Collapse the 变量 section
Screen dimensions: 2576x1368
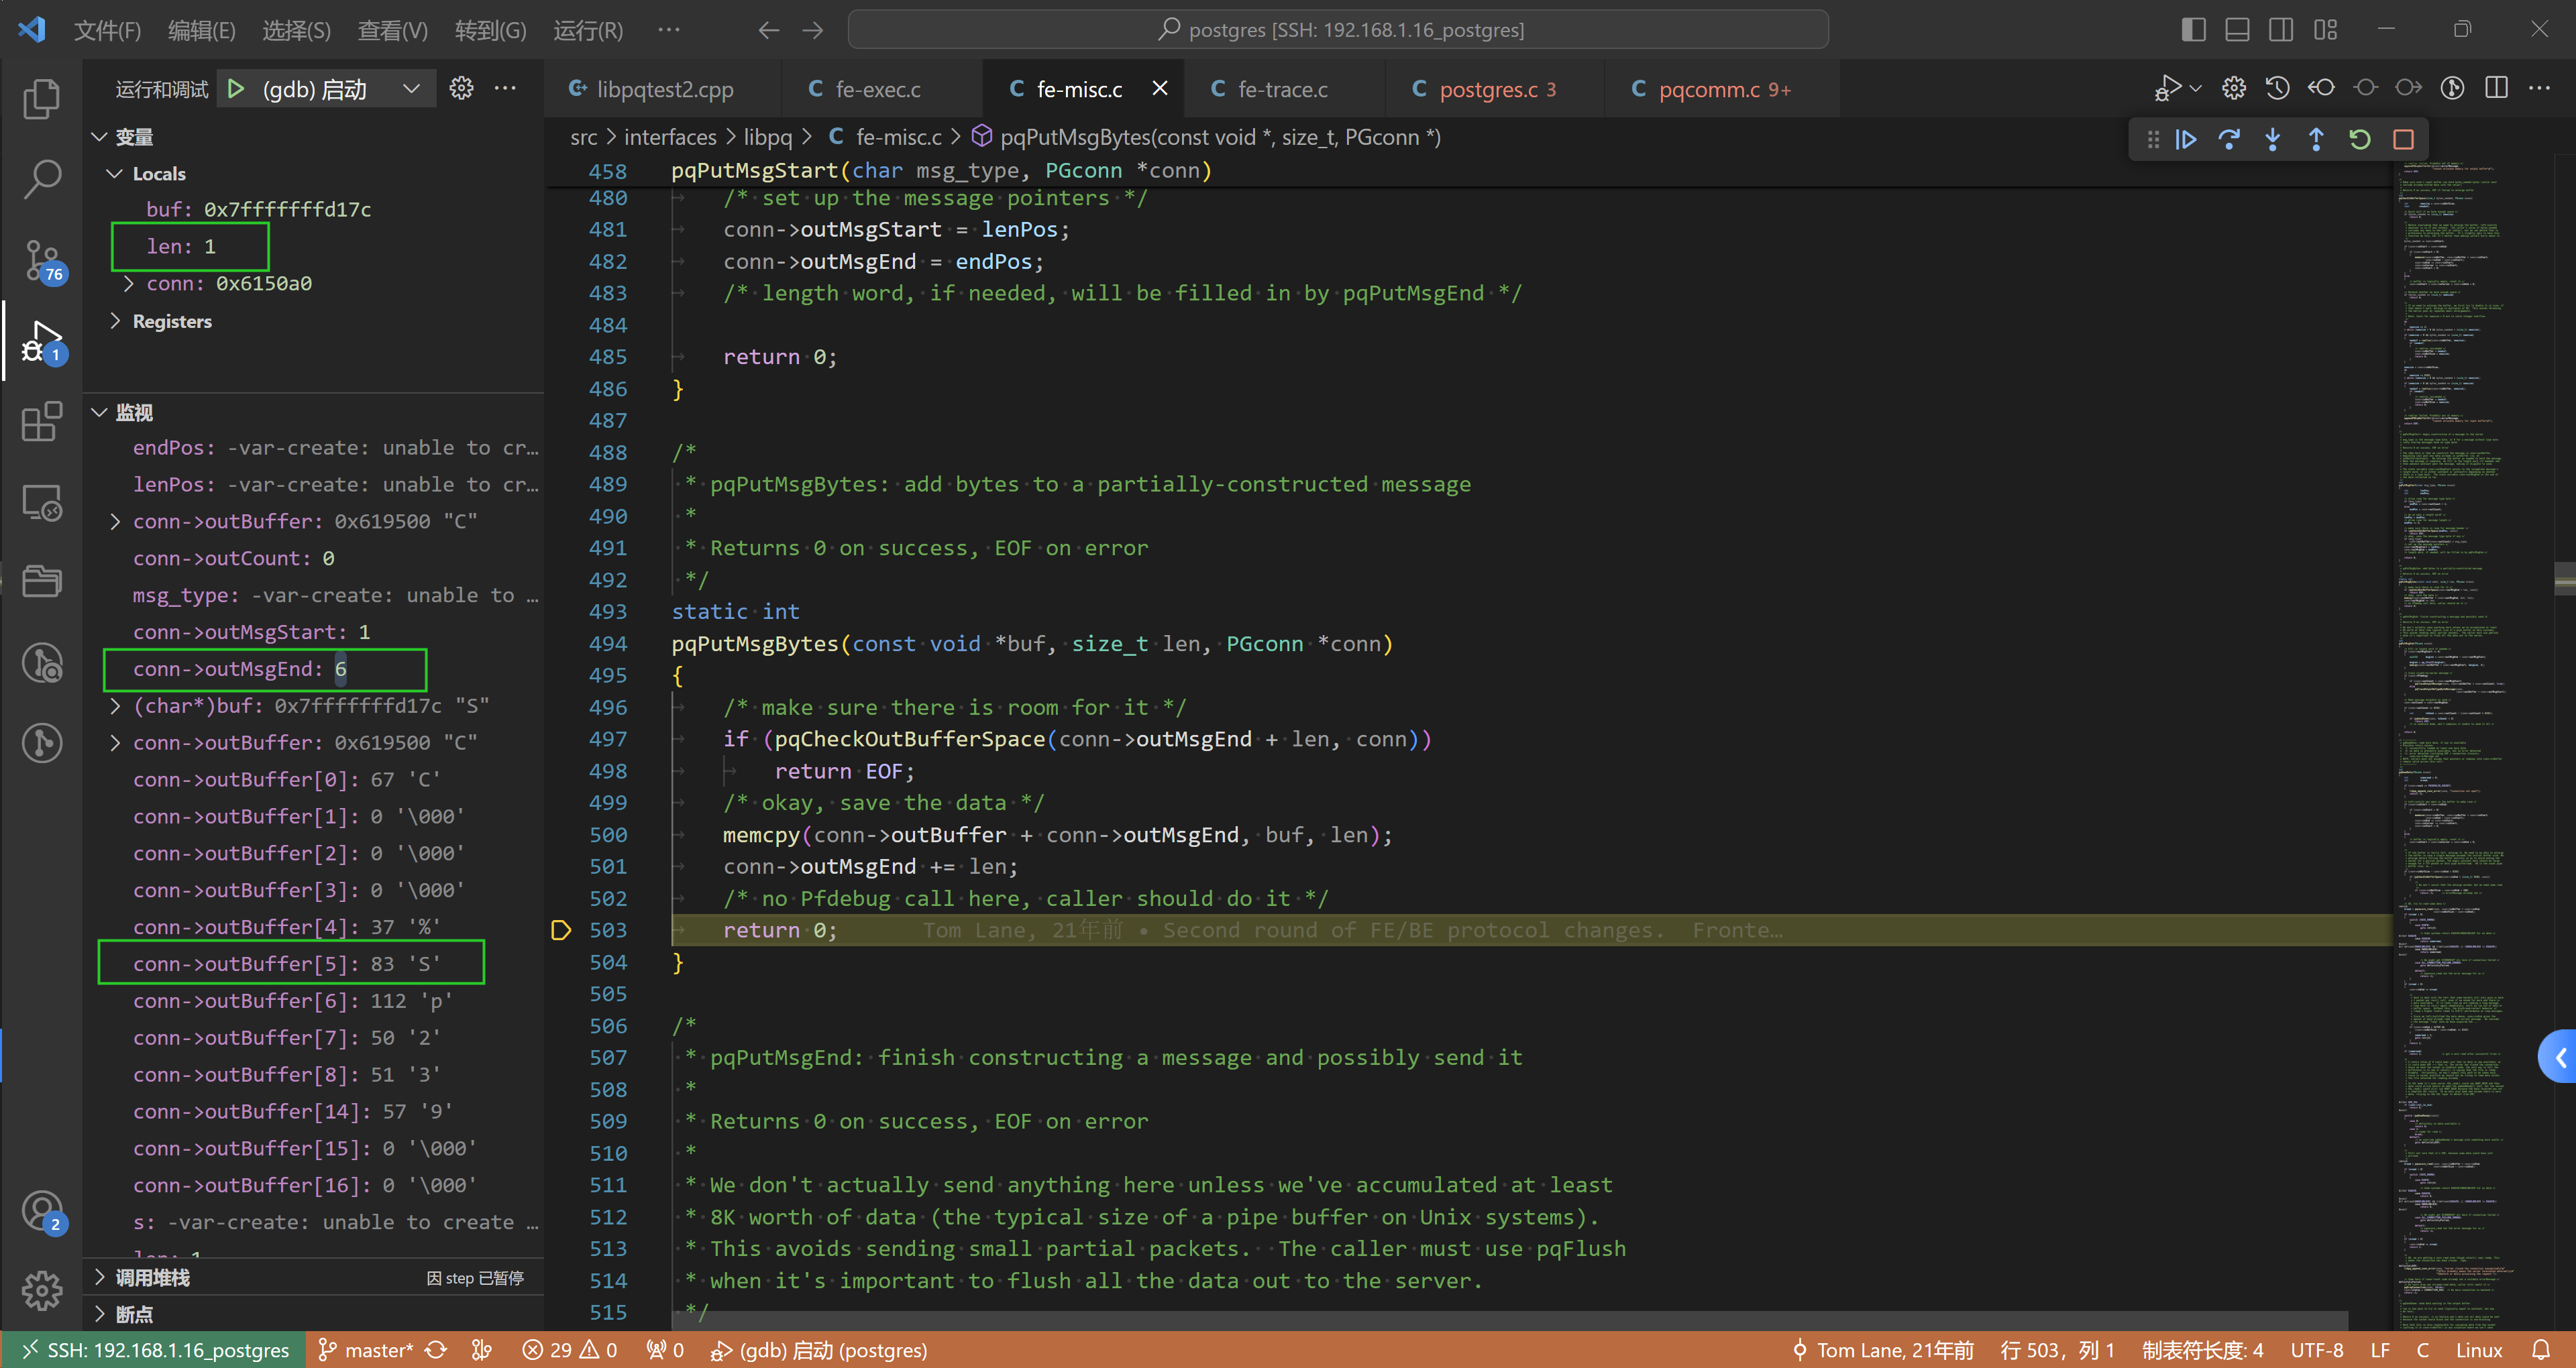coord(100,137)
